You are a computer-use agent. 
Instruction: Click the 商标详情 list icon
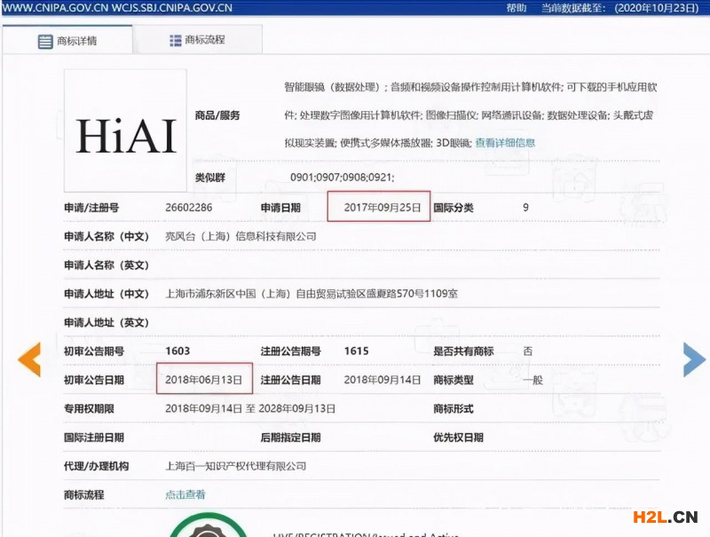(45, 41)
